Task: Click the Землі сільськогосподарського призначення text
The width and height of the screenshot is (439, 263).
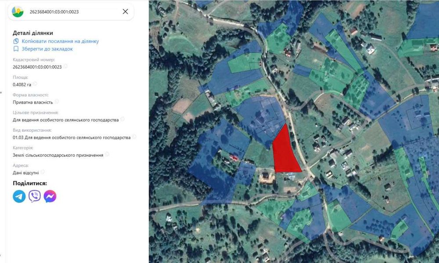Action: (x=58, y=155)
